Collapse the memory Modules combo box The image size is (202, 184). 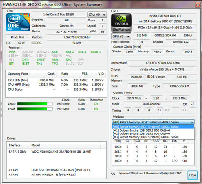click(x=153, y=122)
